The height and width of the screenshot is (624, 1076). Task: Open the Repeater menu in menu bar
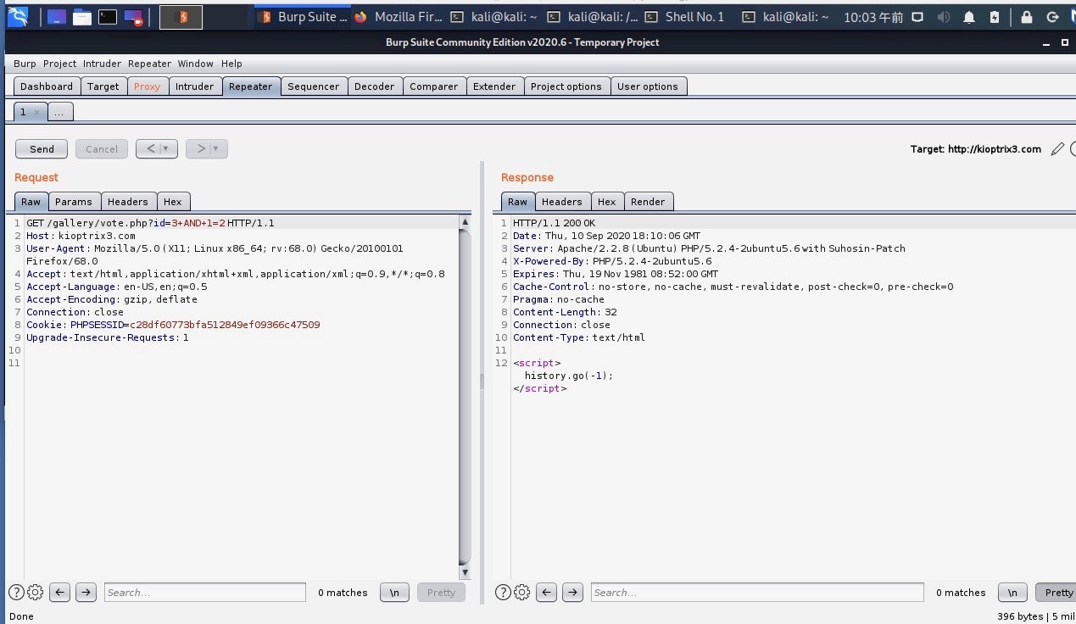click(x=150, y=64)
